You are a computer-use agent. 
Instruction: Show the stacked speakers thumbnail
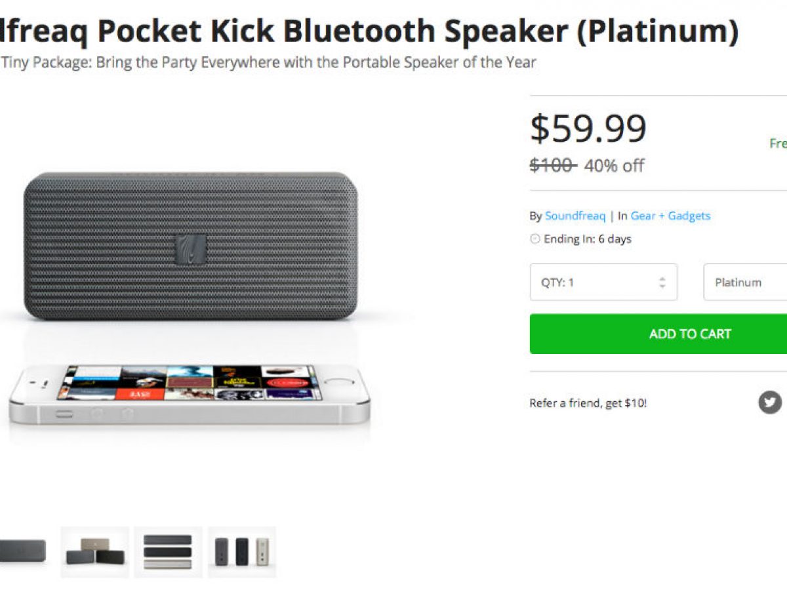168,551
